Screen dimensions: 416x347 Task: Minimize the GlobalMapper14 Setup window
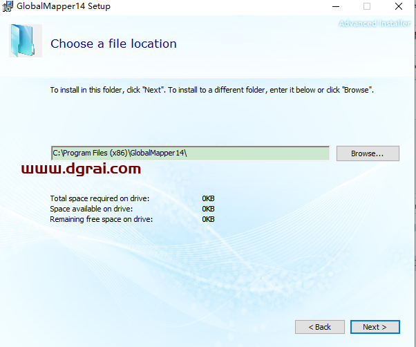pyautogui.click(x=336, y=6)
